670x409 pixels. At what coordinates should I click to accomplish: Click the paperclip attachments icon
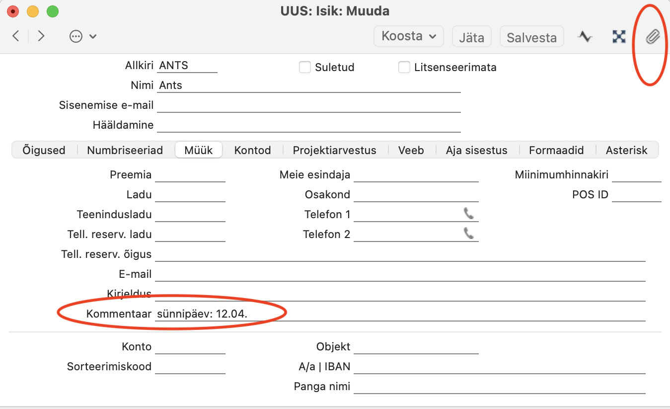pyautogui.click(x=653, y=36)
